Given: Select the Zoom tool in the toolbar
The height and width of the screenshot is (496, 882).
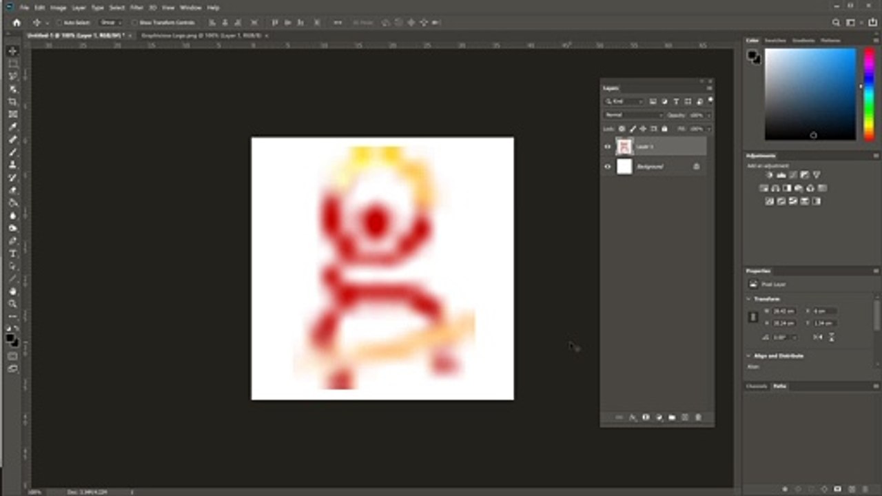Looking at the screenshot, I should click(12, 304).
